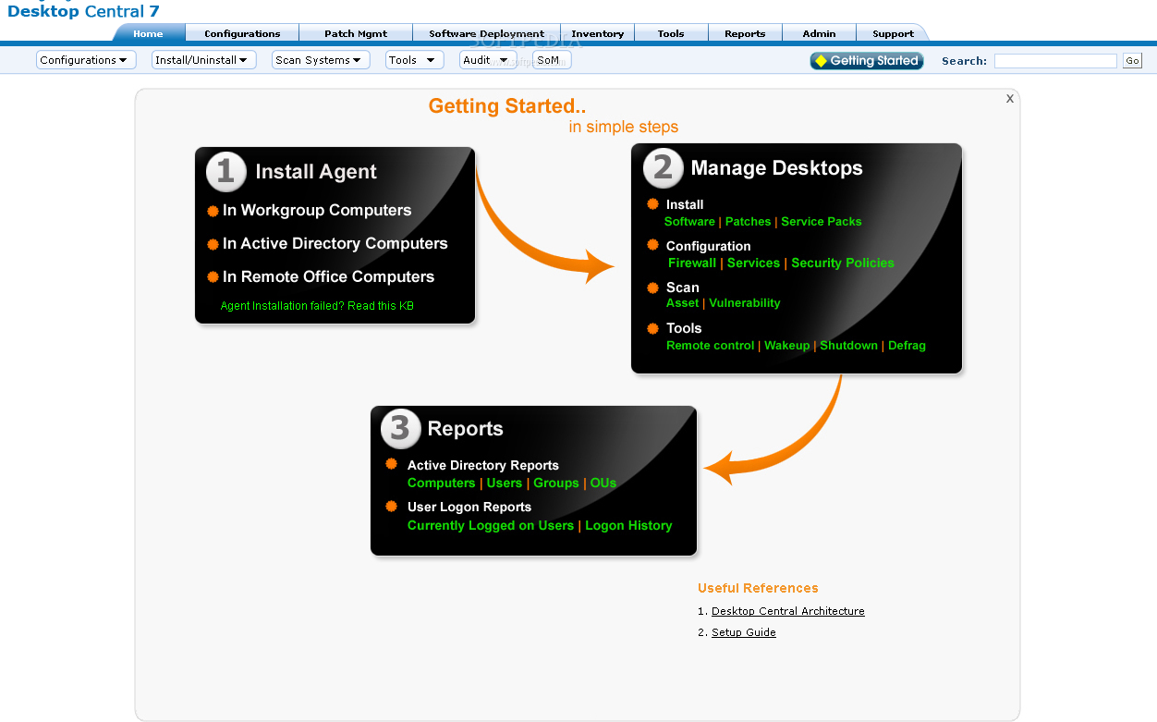The width and height of the screenshot is (1157, 722).
Task: Focus the Search input field
Action: pos(1055,61)
